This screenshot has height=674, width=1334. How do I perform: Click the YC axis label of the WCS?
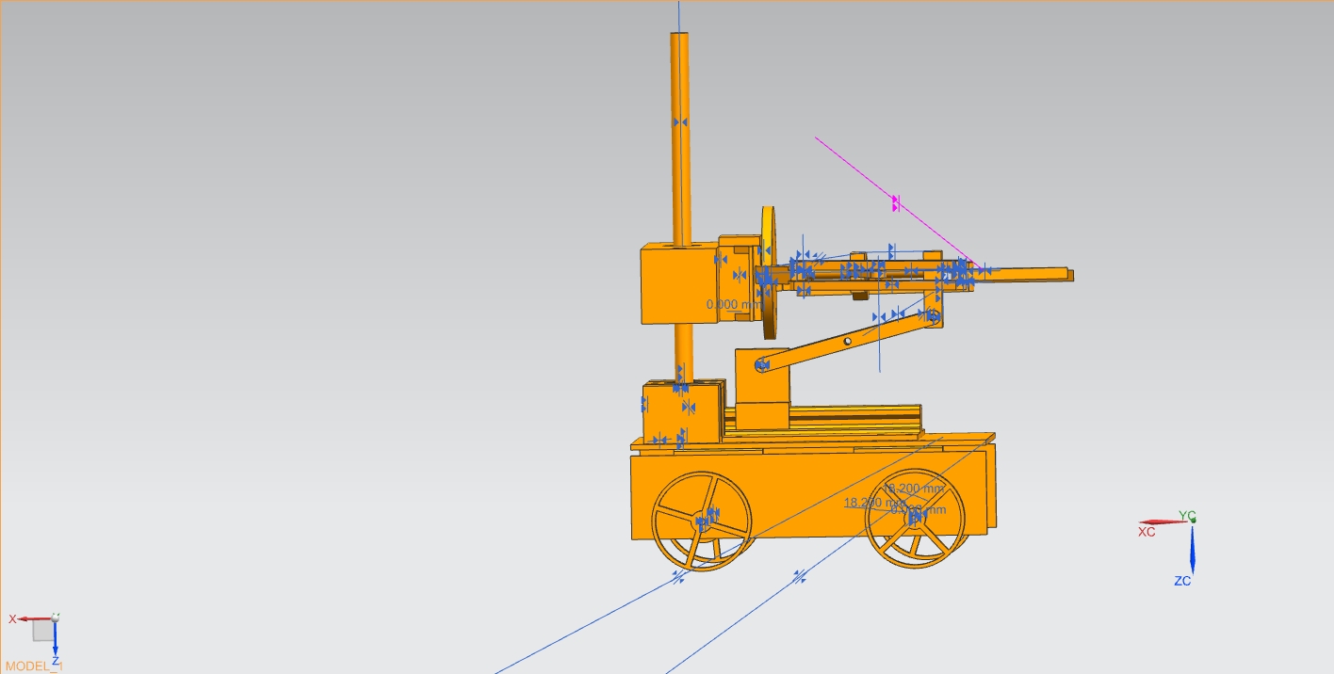[x=1187, y=516]
